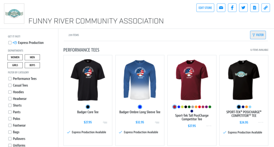Share store on Twitter
Image resolution: width=274 pixels, height=147 pixels.
point(243,8)
